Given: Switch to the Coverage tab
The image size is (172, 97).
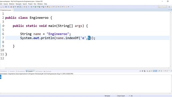Looking at the screenshot, I should (48, 71).
